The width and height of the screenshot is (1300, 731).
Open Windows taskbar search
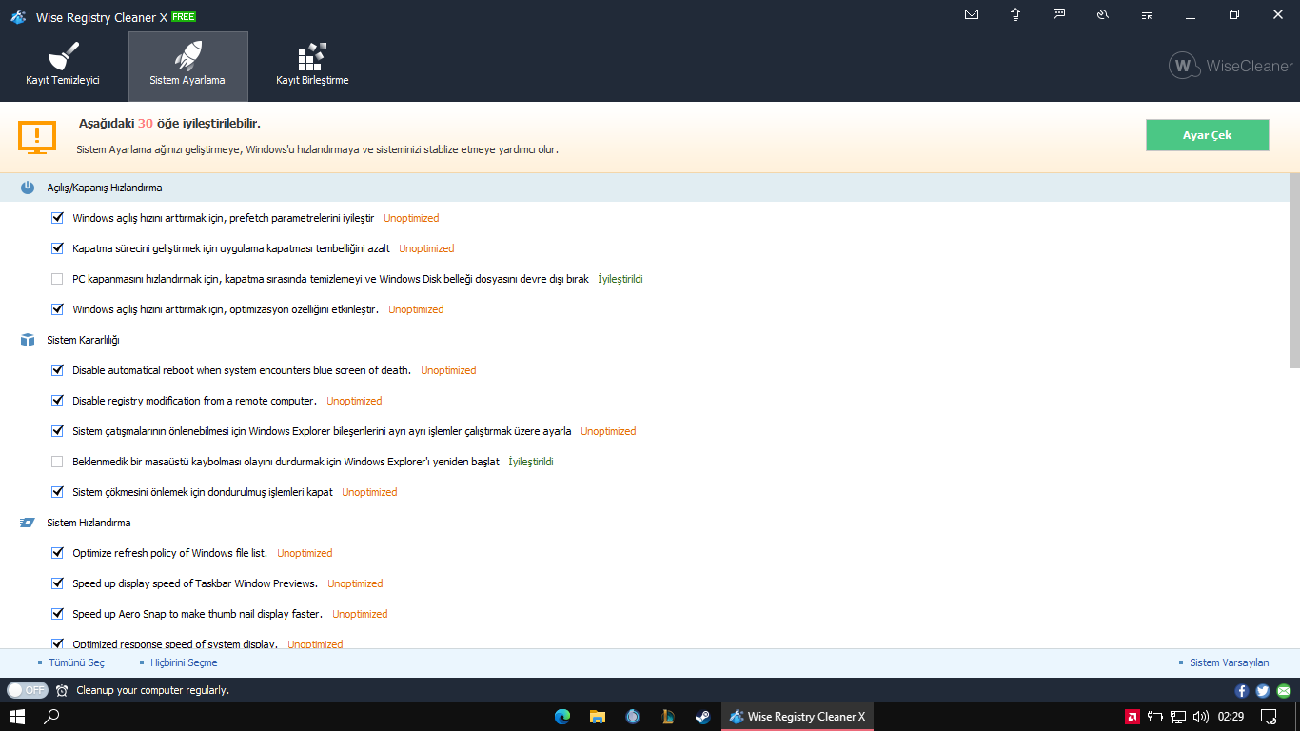[x=52, y=717]
